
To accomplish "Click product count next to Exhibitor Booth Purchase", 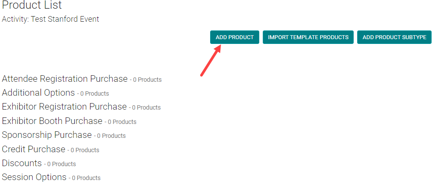I will pos(122,122).
